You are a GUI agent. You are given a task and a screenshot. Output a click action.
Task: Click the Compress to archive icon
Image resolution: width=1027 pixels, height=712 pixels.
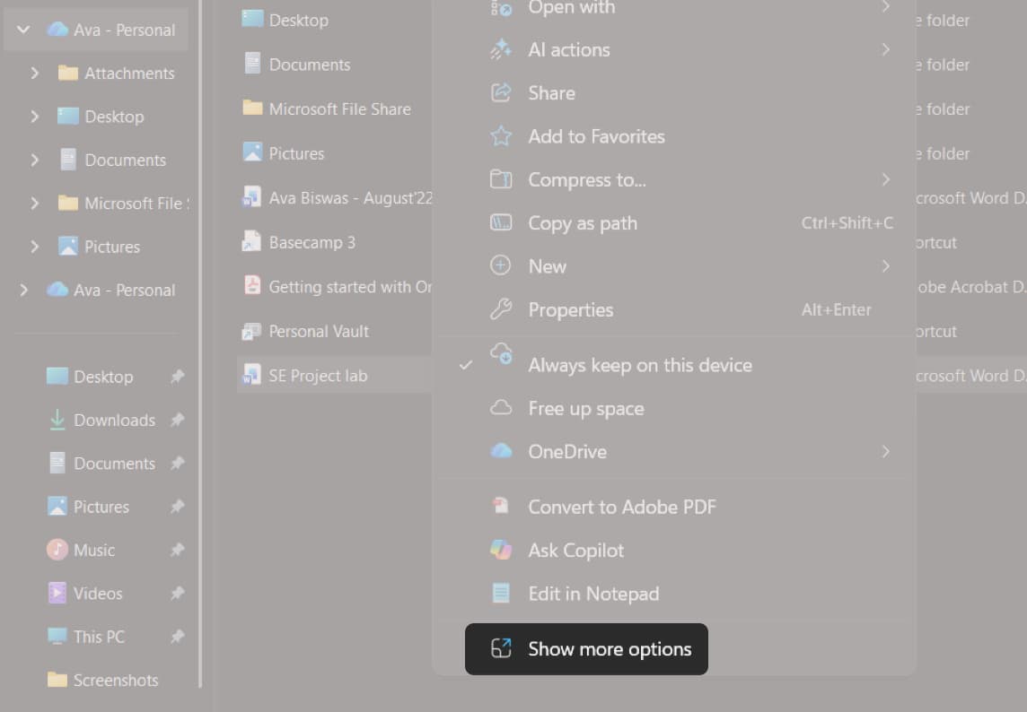tap(501, 178)
